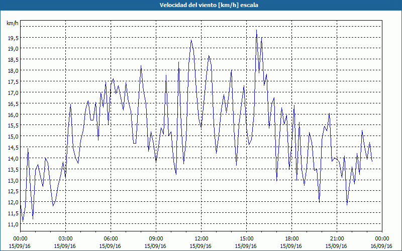Select the '16,0' y-axis tick label
402x251 pixels.
click(13, 115)
